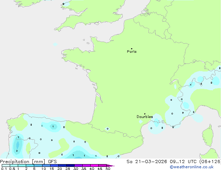This screenshot has width=221, height=170.
Task: Pick the 0.5–1 mm legend swatch
Action: [14, 165]
